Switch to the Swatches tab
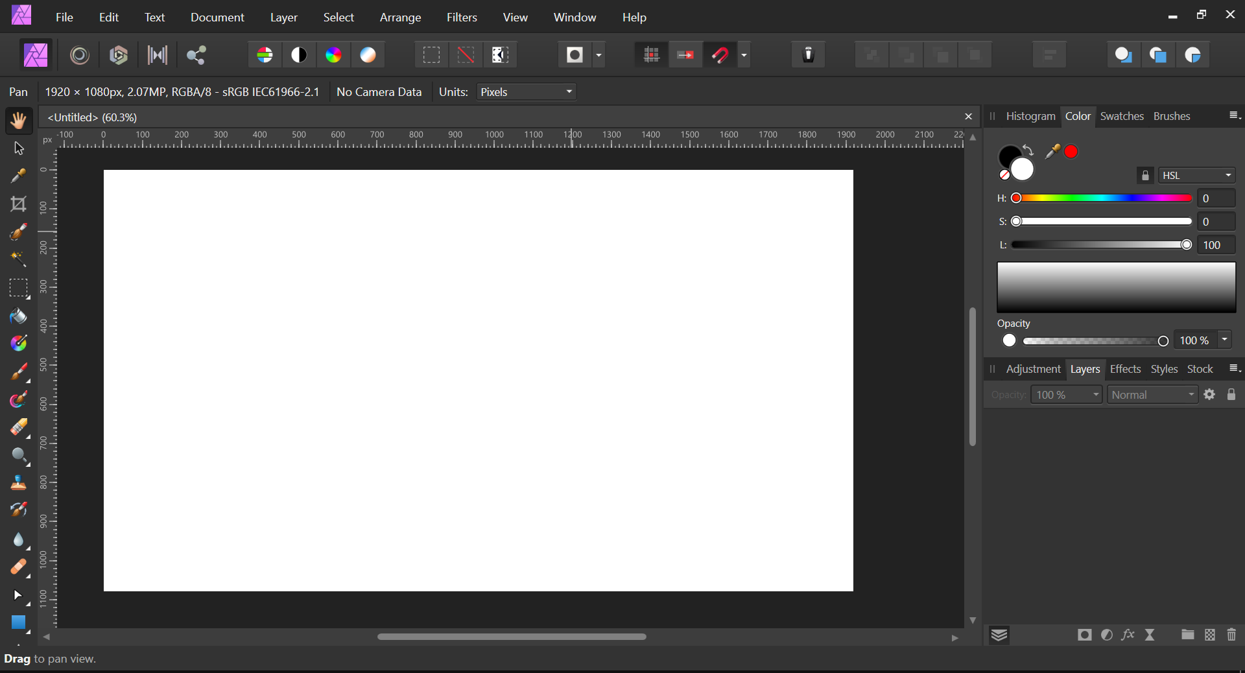Viewport: 1245px width, 673px height. tap(1122, 116)
